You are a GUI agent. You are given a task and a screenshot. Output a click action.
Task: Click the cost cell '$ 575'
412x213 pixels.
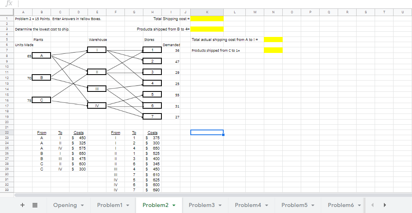point(79,148)
